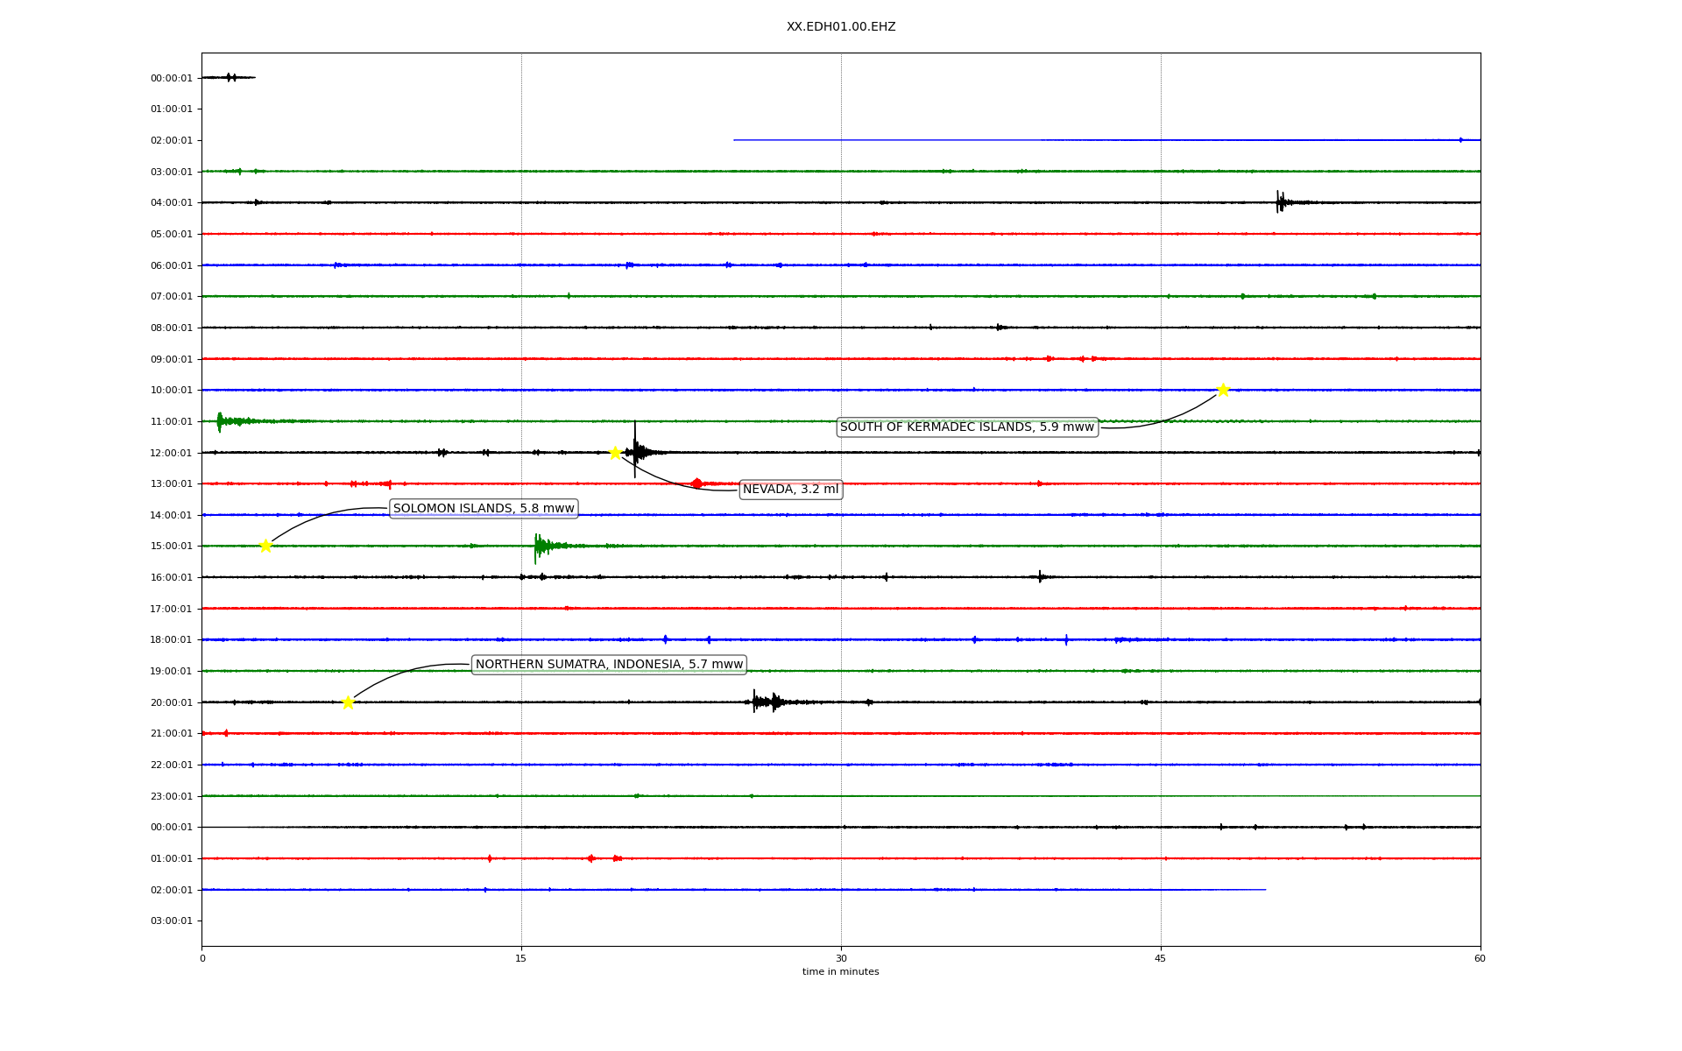This screenshot has height=1051, width=1682.
Task: Click the Northern Sumatra yellow star marker
Action: click(x=348, y=702)
